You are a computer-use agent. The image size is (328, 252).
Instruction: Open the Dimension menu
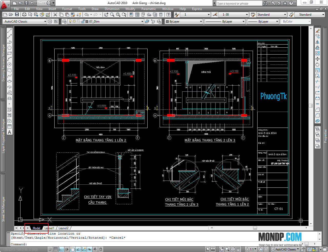tap(112, 9)
